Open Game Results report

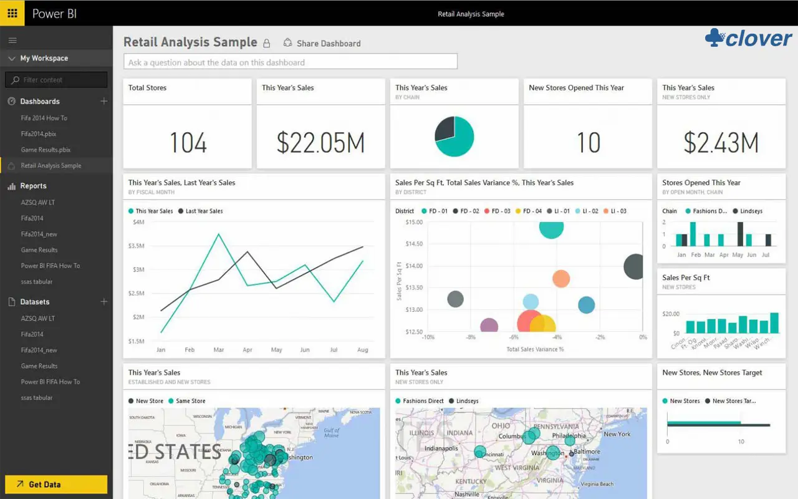pos(39,249)
